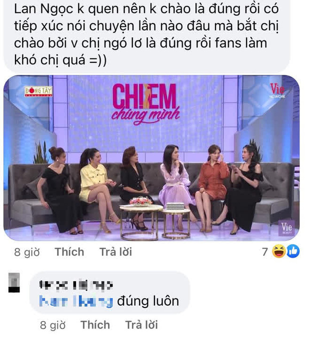Click the red Vie Network logo in photo

point(277,91)
